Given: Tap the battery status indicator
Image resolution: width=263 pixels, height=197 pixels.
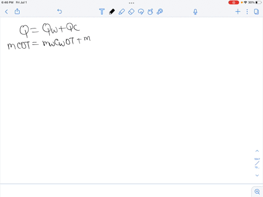Looking at the screenshot, I should 259,2.
